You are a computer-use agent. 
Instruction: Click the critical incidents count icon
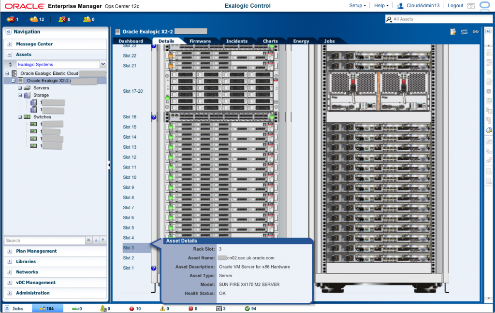tap(11, 19)
